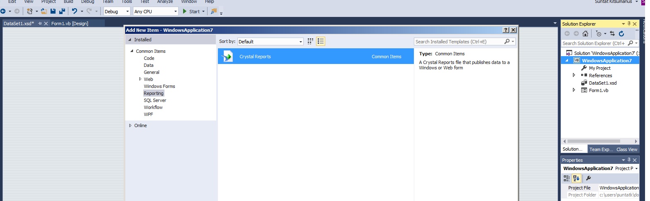
Task: Click Solution Explorer Back arrow icon
Action: [567, 33]
